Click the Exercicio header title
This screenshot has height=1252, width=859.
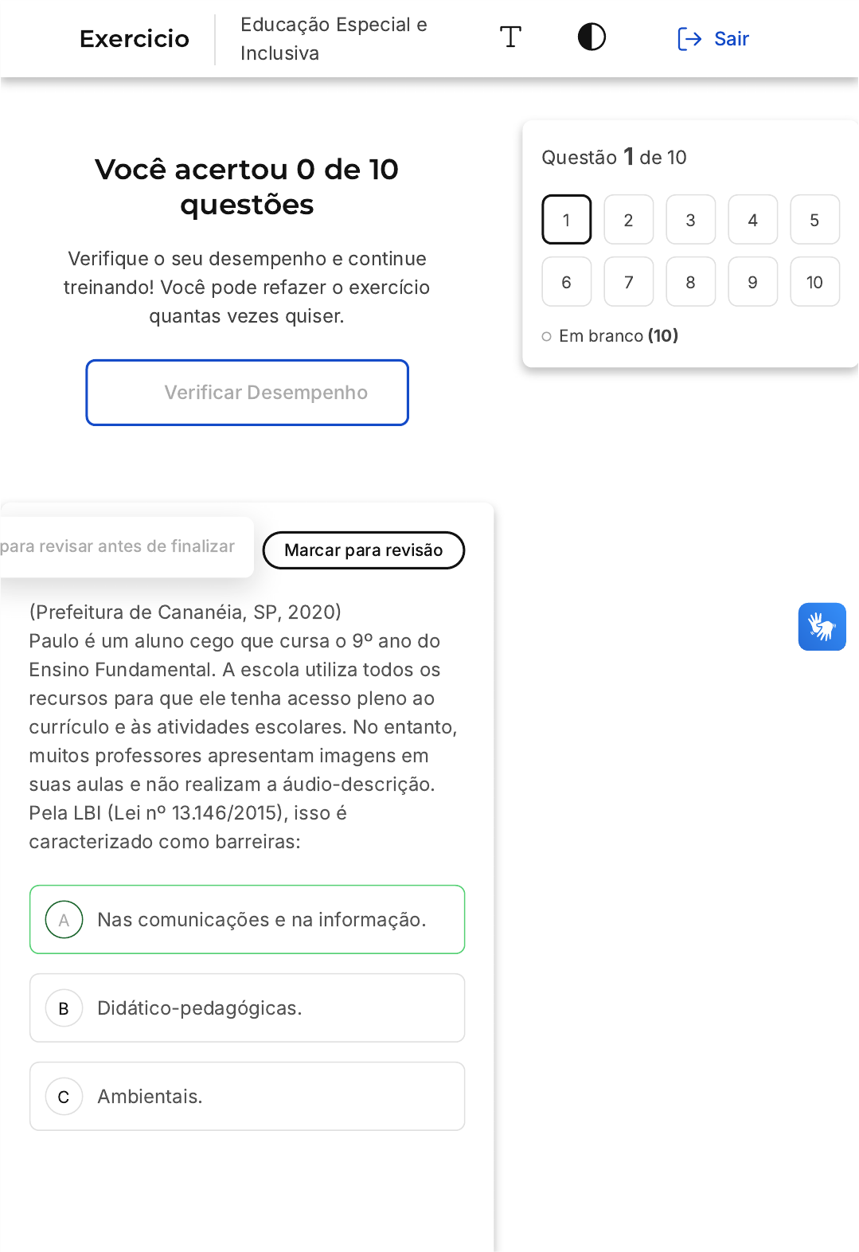pyautogui.click(x=135, y=38)
